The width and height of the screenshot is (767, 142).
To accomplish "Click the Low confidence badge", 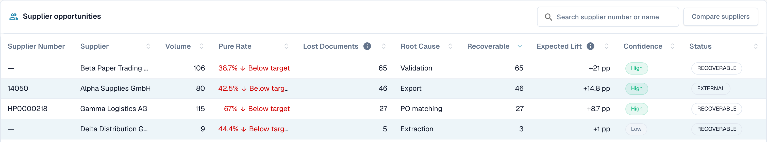I will [636, 129].
